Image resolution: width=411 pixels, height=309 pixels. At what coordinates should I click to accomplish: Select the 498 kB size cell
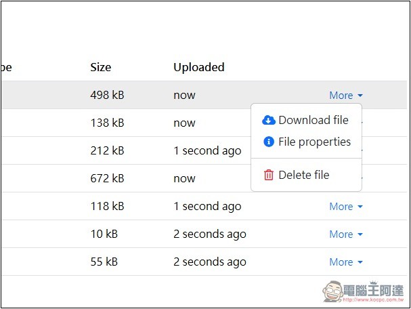pos(107,95)
